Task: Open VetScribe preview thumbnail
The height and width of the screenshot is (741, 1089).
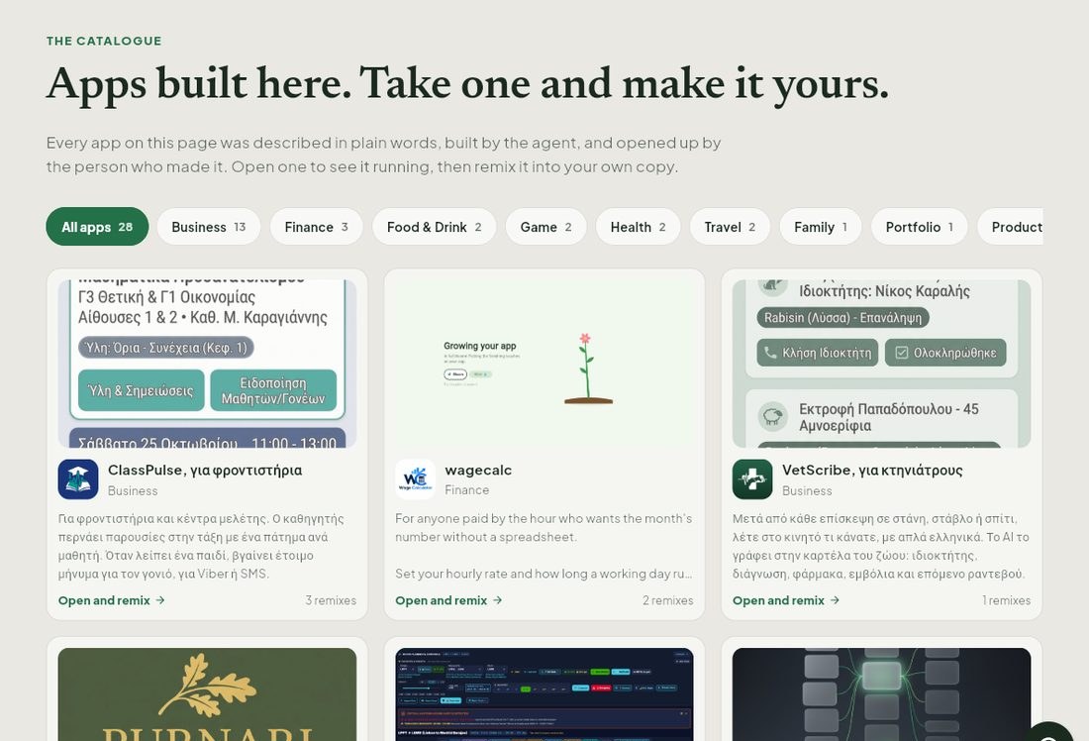Action: coord(881,364)
